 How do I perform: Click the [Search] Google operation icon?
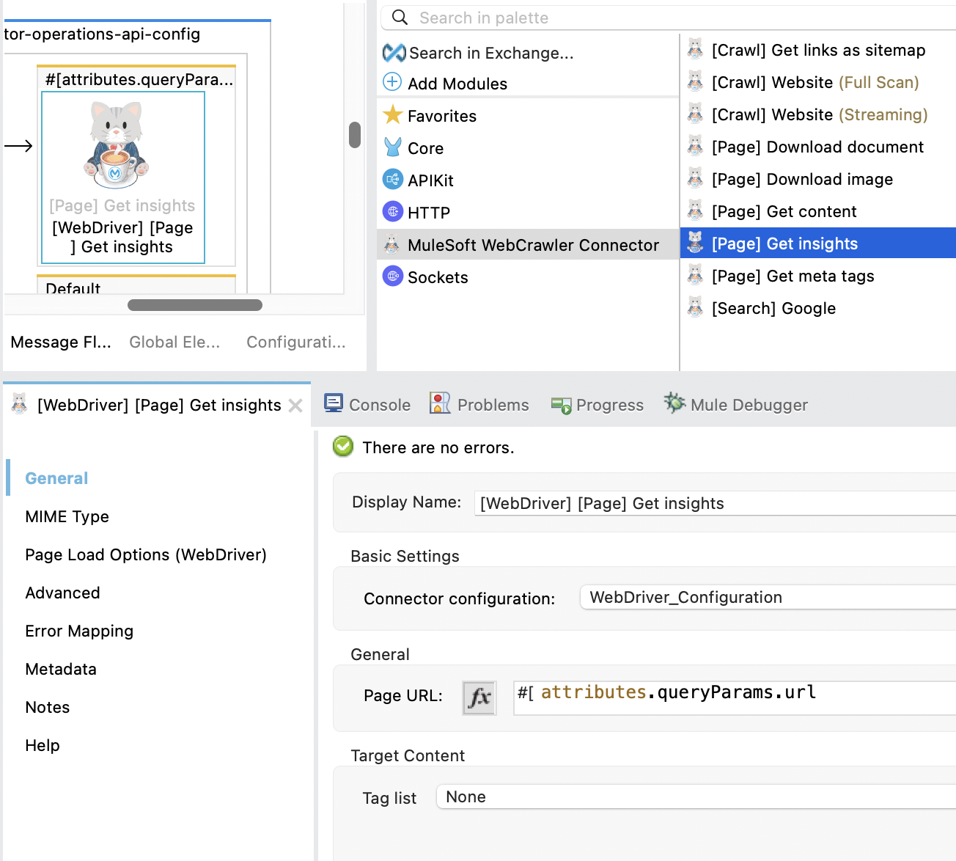coord(695,307)
